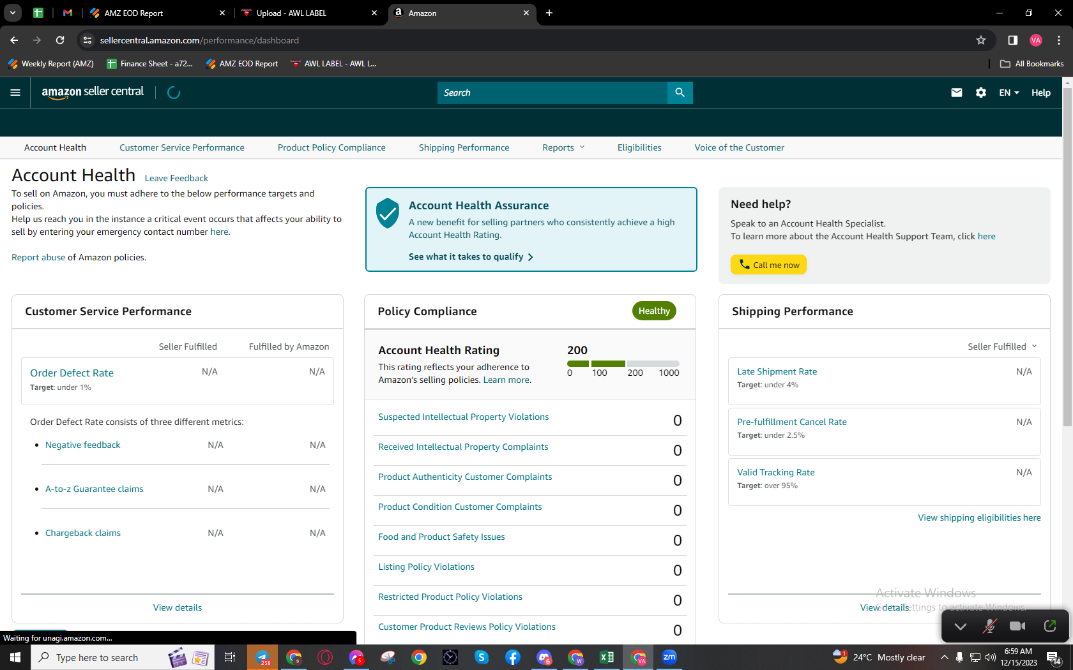Click the Healthy status badge
This screenshot has width=1073, height=670.
coord(654,311)
